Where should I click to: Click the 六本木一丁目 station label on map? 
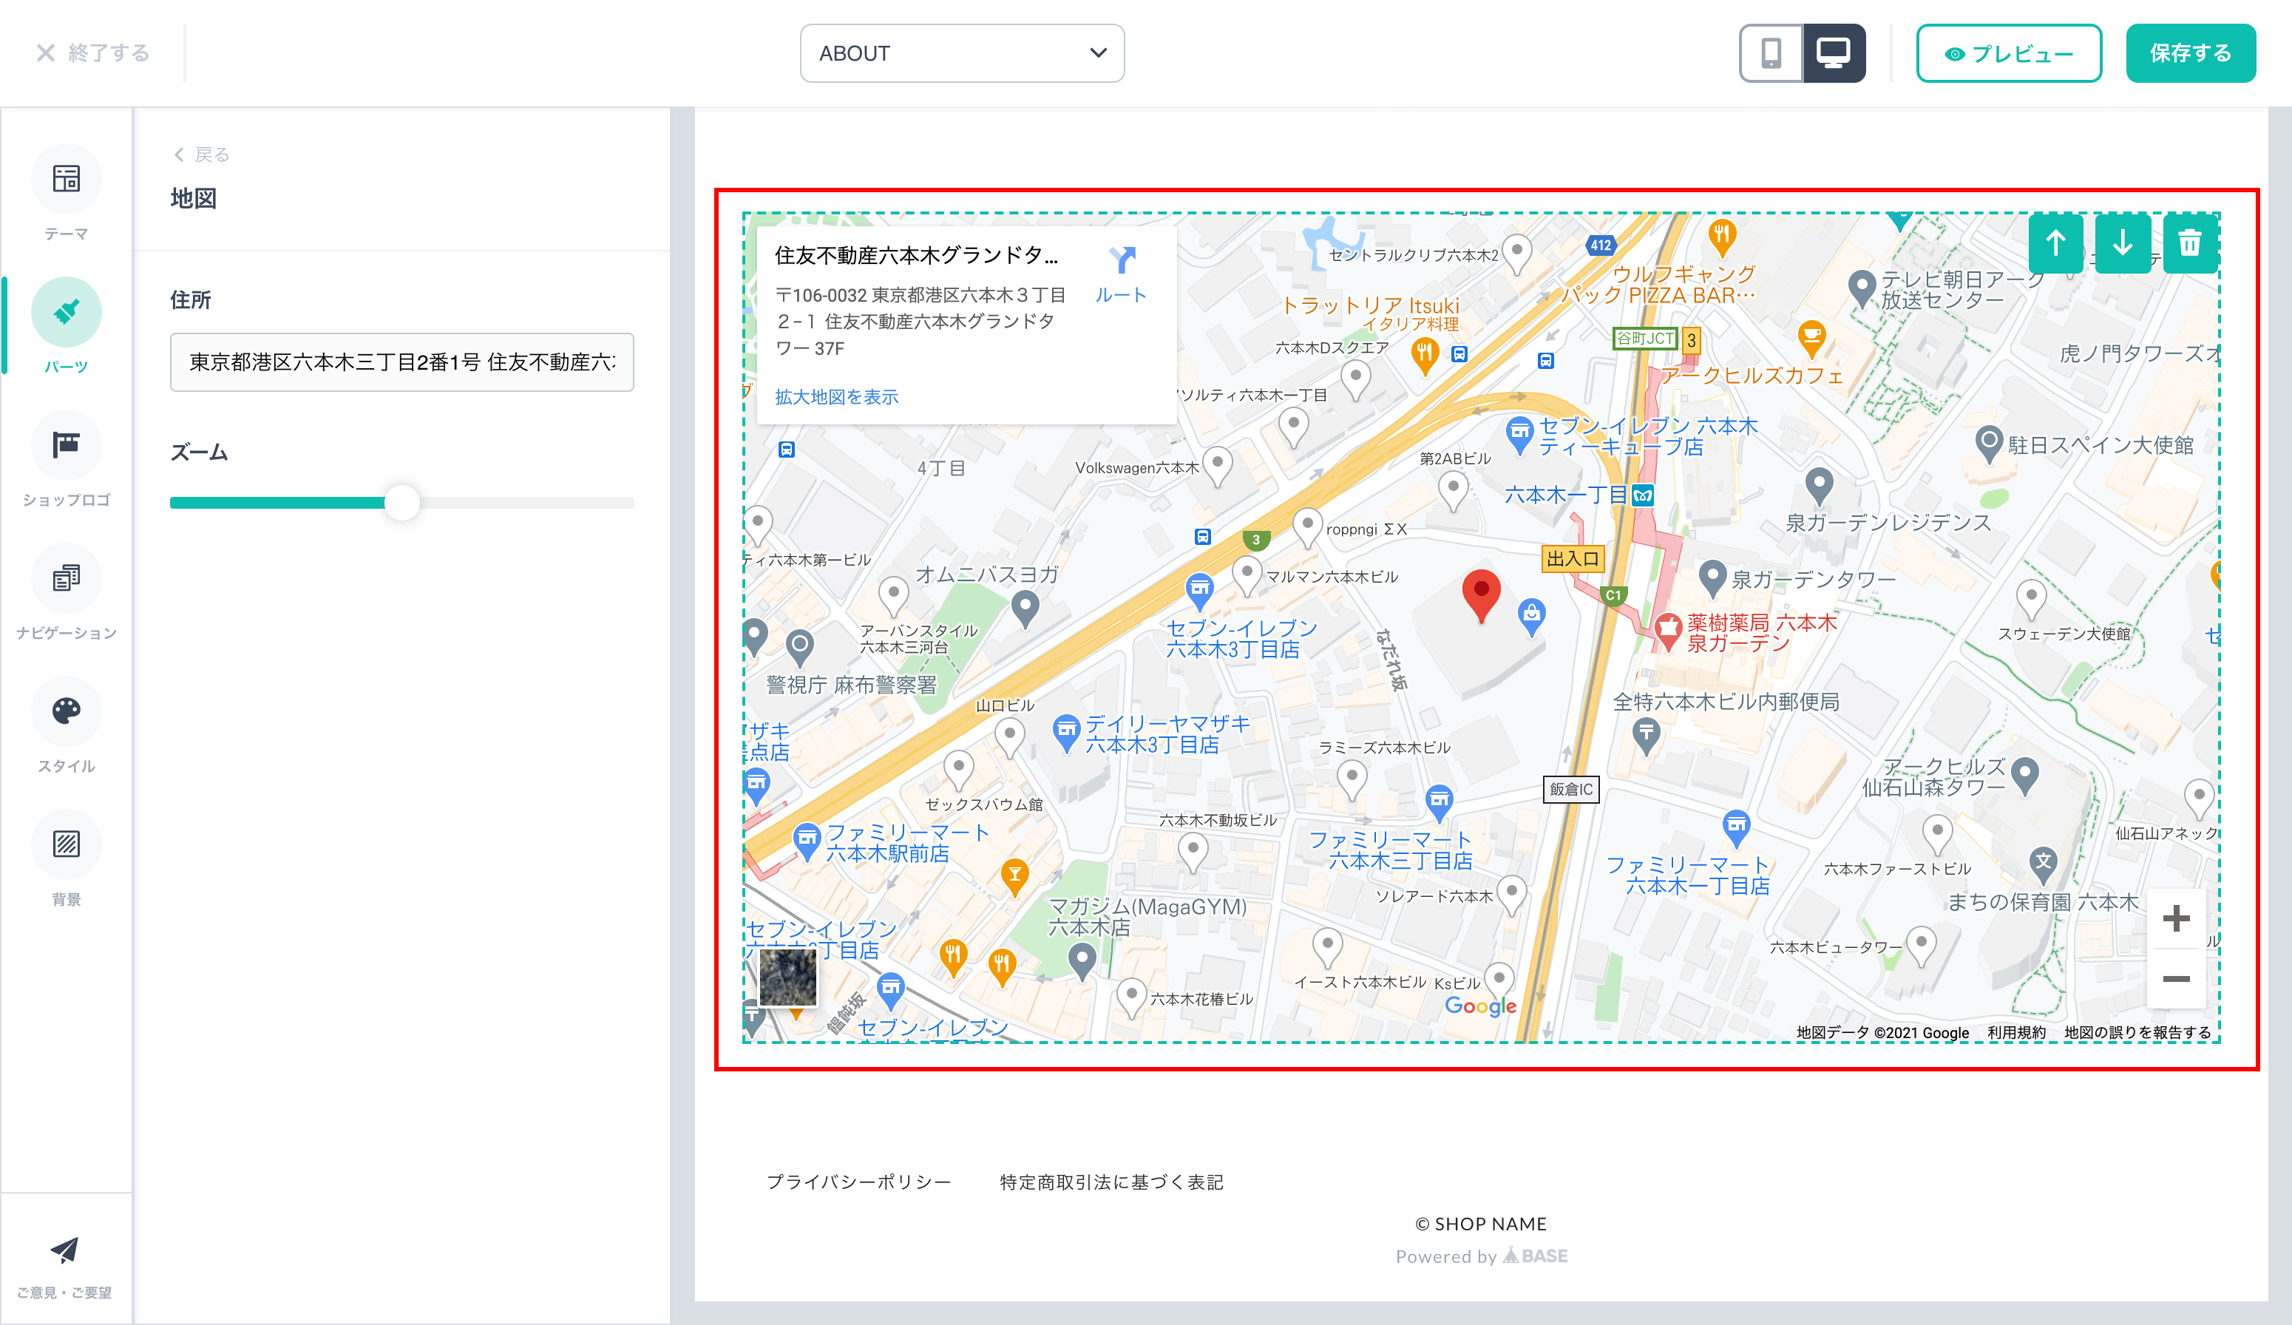pos(1565,495)
